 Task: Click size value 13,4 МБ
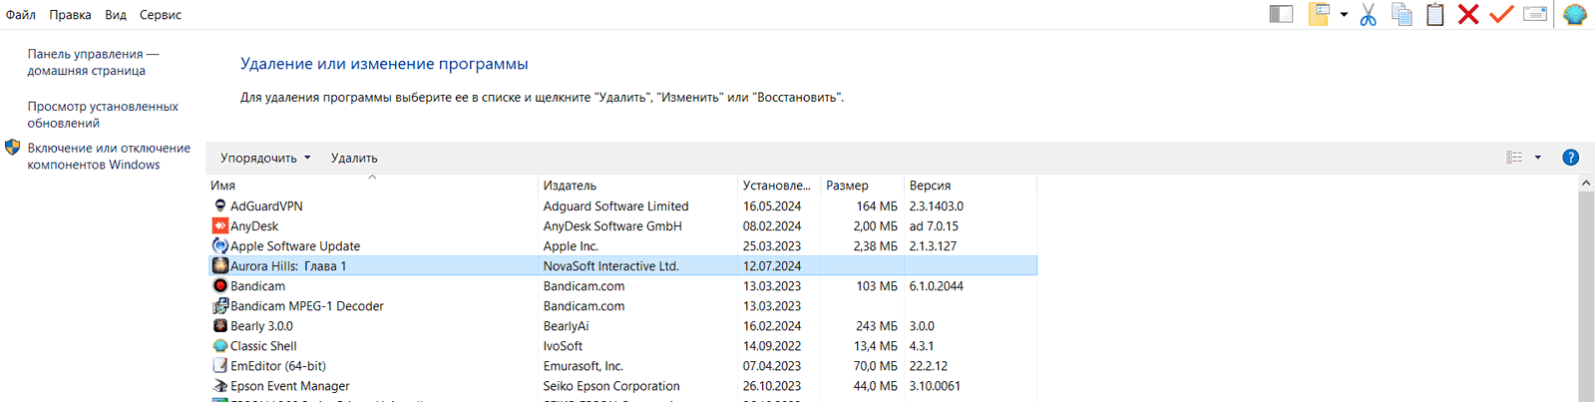point(876,346)
